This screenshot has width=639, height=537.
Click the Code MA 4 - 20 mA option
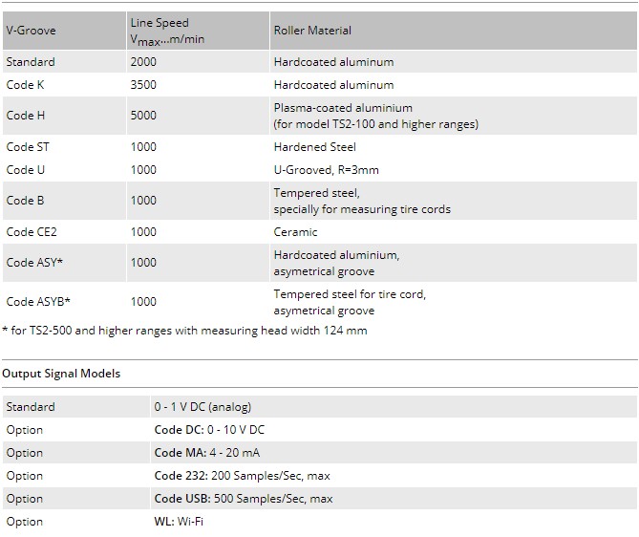(x=208, y=453)
